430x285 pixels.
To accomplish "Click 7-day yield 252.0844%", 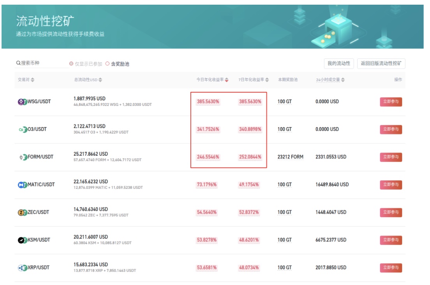I will [x=250, y=157].
